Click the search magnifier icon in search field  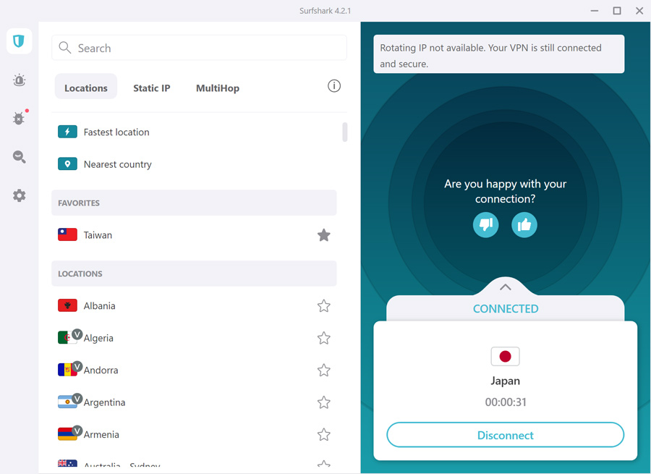pyautogui.click(x=65, y=48)
